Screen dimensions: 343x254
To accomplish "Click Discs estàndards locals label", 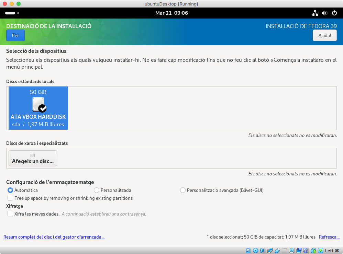I will [x=30, y=81].
